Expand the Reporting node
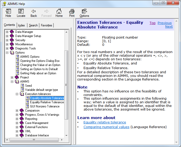This screenshot has width=181, height=147. [x=17, y=119]
